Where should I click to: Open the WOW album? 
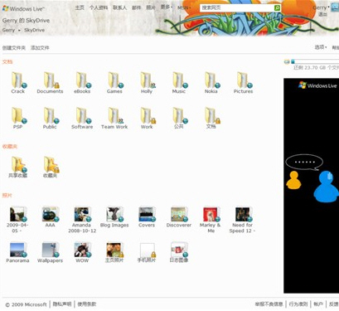[x=82, y=253]
